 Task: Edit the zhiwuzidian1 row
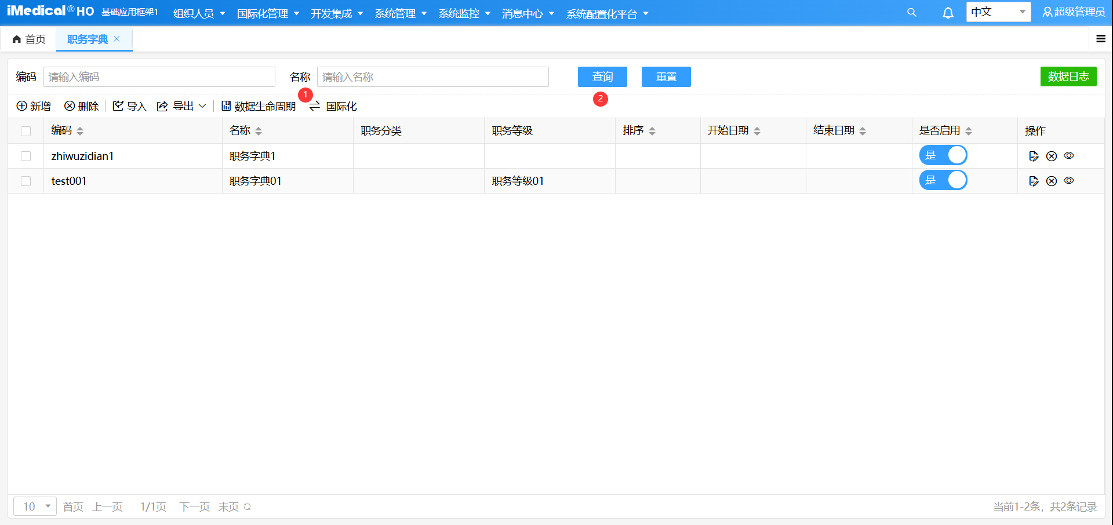(x=1034, y=156)
